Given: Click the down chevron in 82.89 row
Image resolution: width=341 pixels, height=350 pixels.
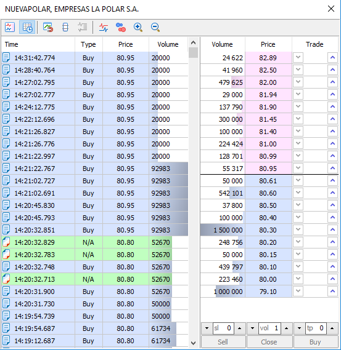Looking at the screenshot, I should pos(298,58).
